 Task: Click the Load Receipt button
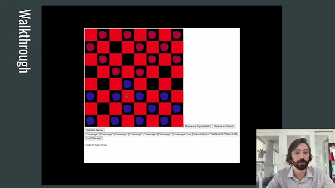(94, 138)
